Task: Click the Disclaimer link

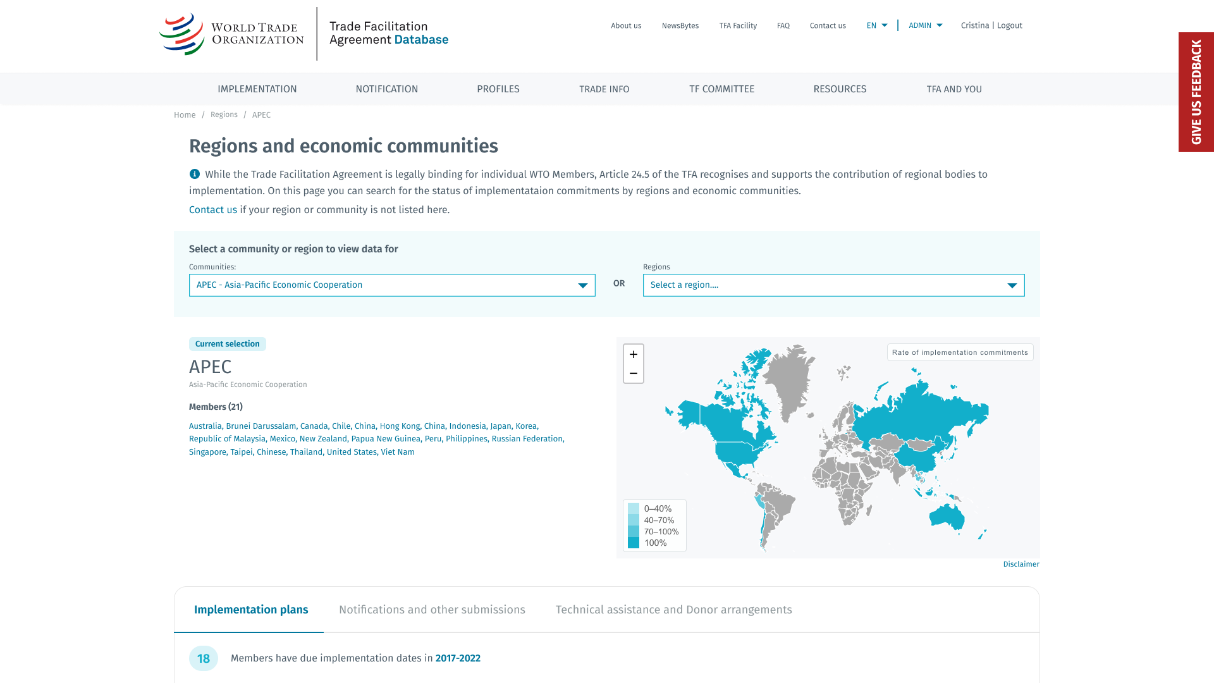Action: pos(1021,563)
